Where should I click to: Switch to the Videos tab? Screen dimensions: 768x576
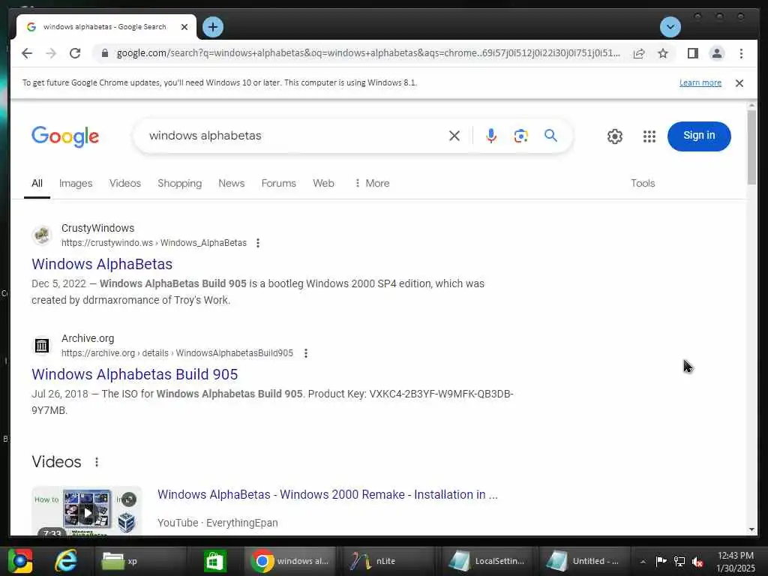[x=125, y=183]
